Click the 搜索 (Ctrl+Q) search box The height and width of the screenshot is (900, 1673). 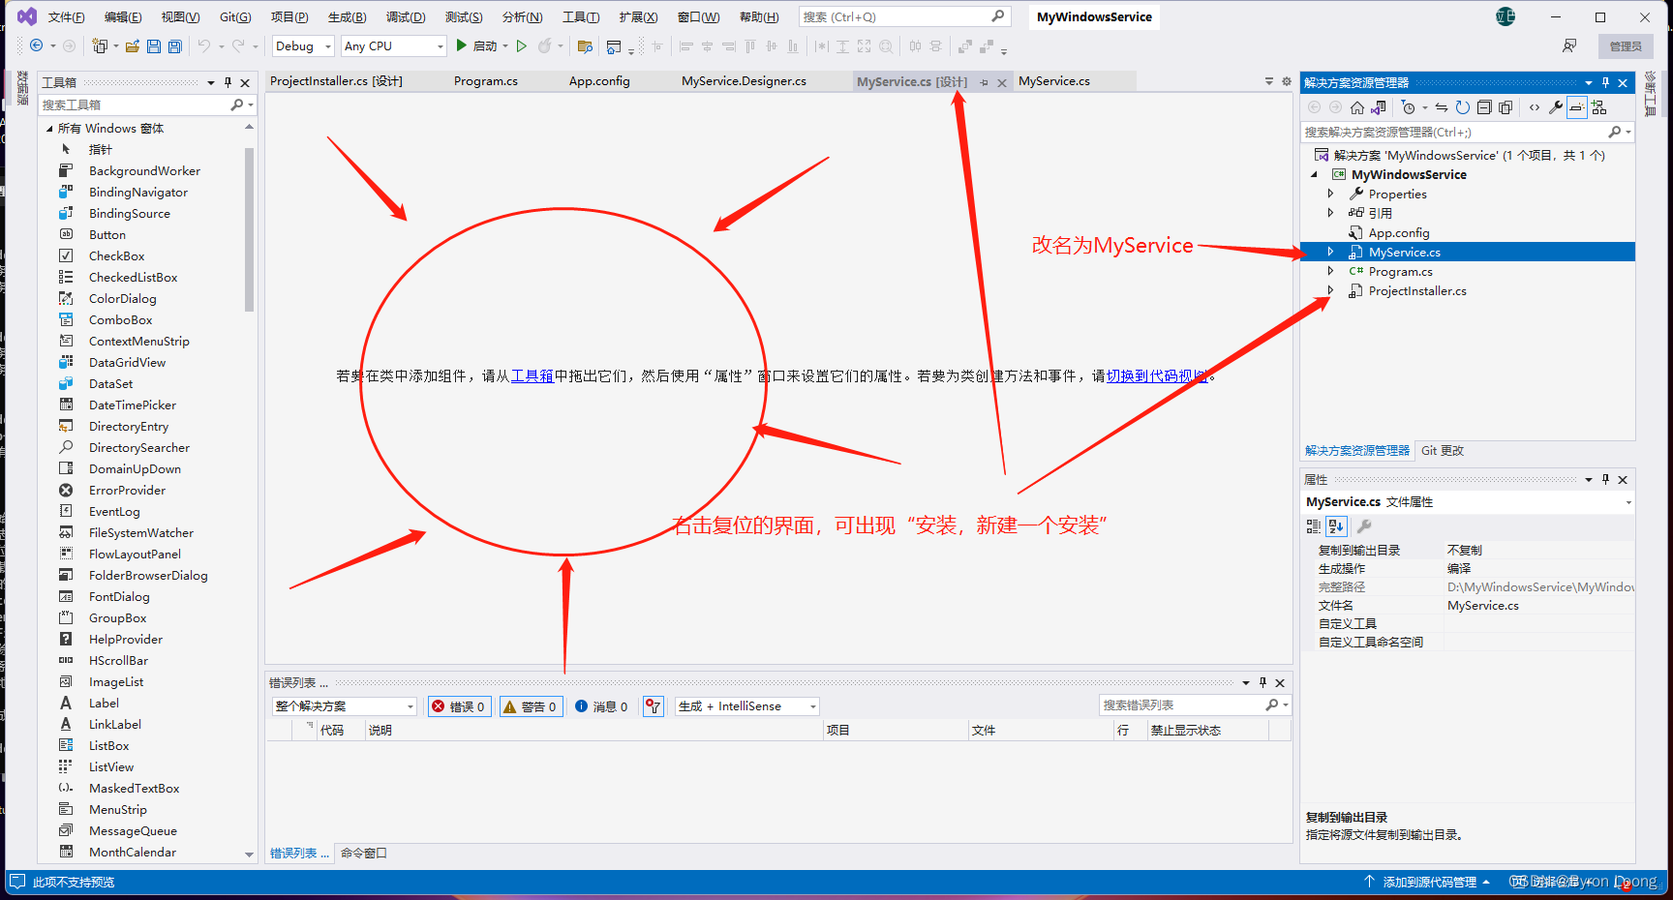(x=904, y=16)
